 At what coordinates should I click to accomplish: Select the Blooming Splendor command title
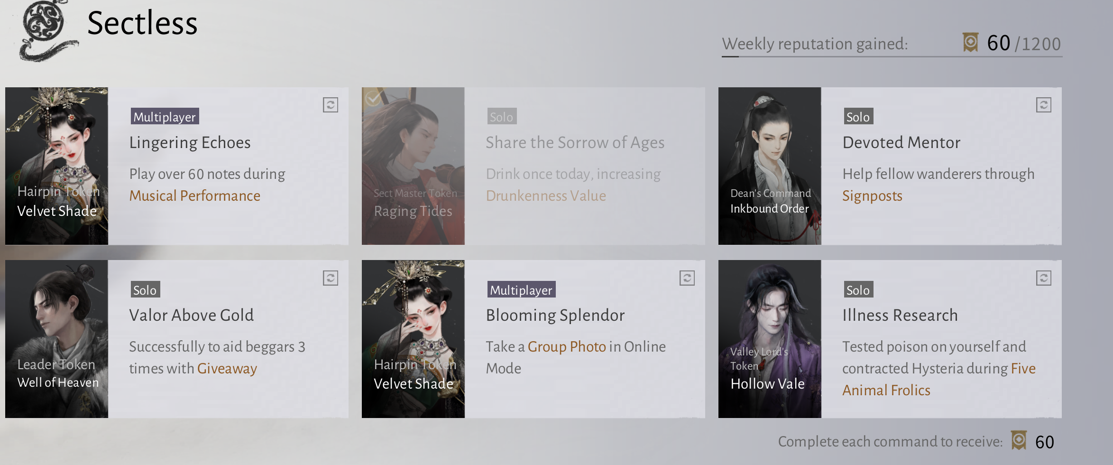[x=555, y=316]
